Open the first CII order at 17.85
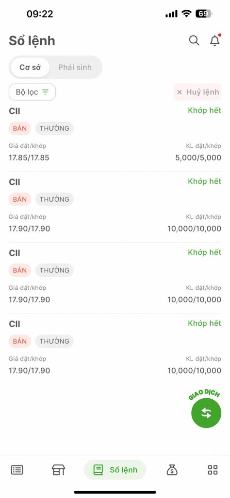The height and width of the screenshot is (498, 230). 115,136
